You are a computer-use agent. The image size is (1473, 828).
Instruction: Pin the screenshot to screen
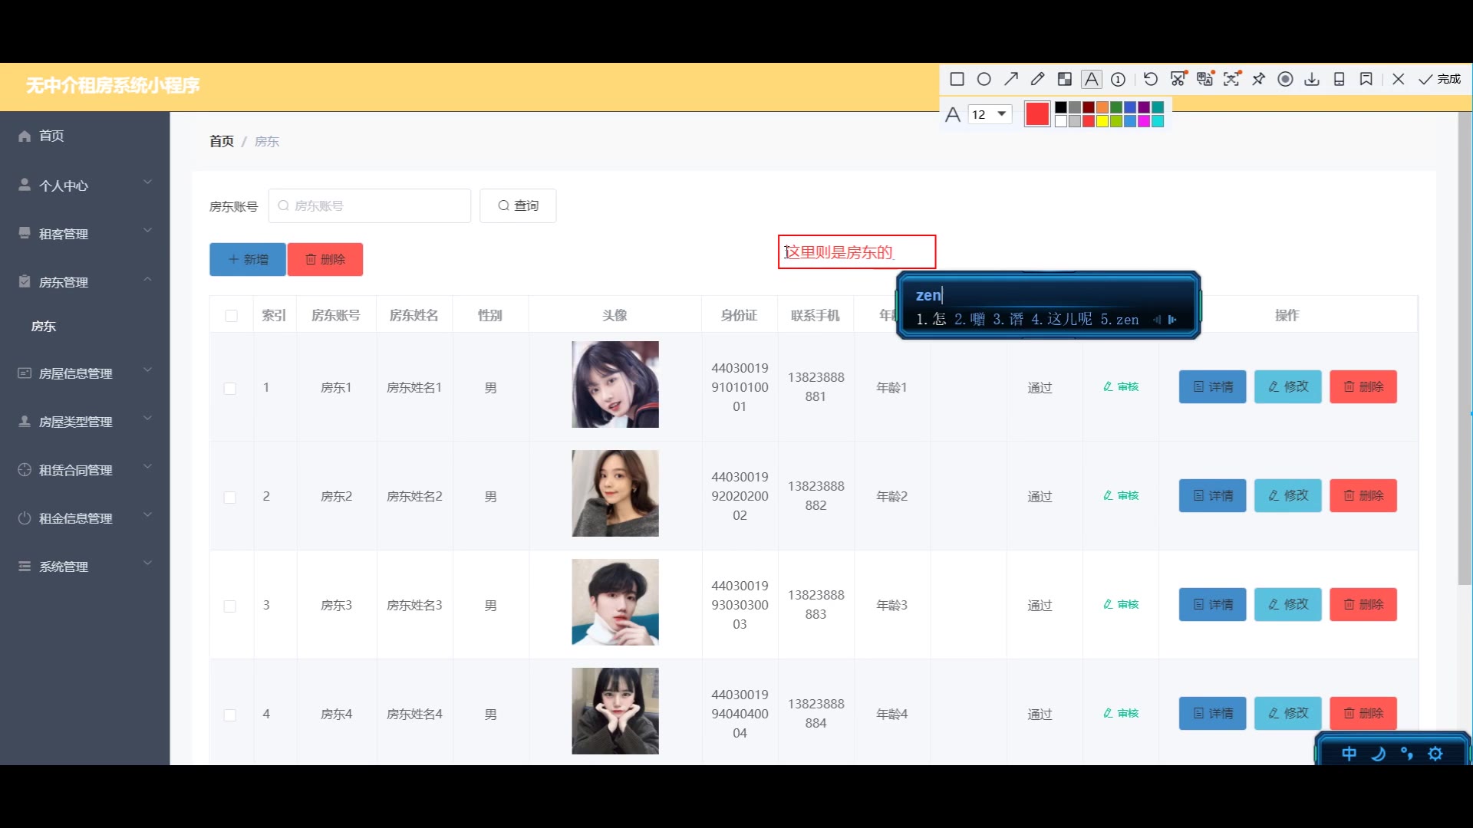[x=1258, y=79]
